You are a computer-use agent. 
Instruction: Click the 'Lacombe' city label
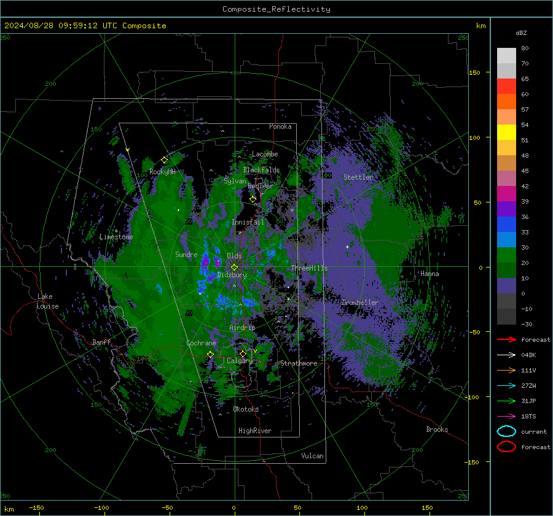click(x=265, y=154)
